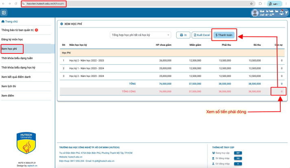Click the red TỔNG CỘNG row label
This screenshot has width=290, height=168.
click(129, 91)
